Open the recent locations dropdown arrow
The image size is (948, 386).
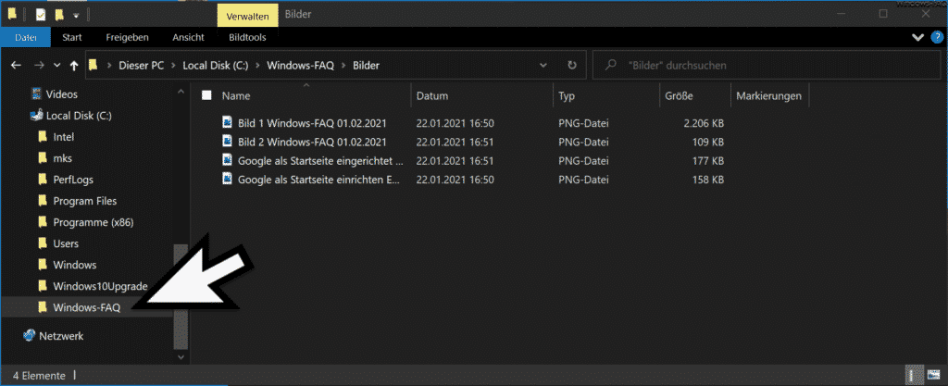[57, 65]
